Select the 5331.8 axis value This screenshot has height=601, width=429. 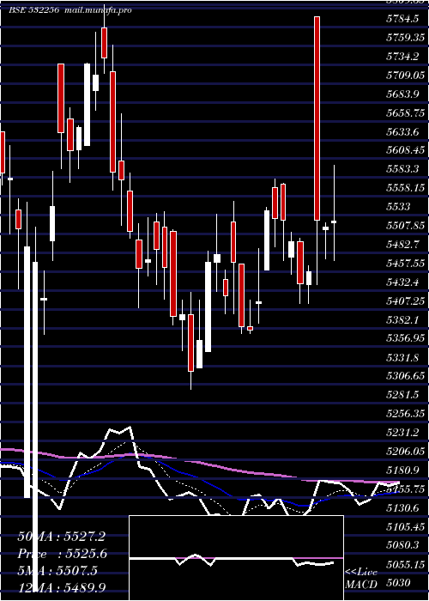pyautogui.click(x=402, y=357)
